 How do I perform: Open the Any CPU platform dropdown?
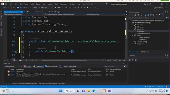[x=47, y=8]
